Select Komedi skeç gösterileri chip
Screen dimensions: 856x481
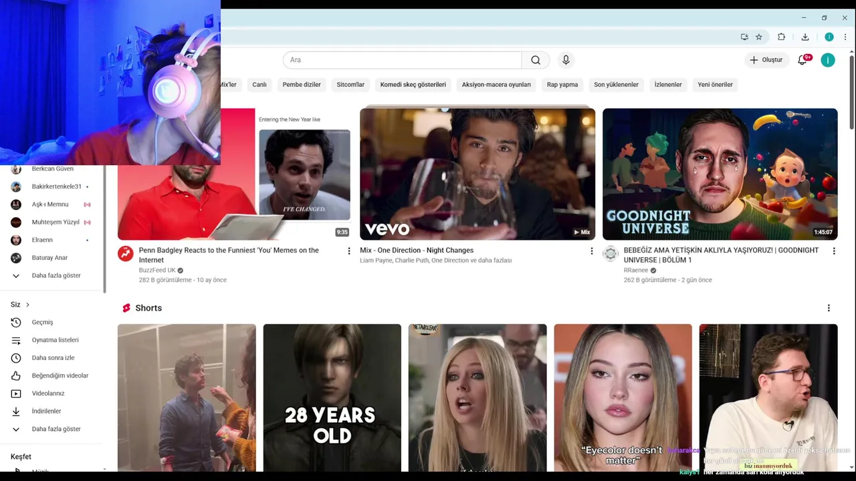pyautogui.click(x=413, y=85)
